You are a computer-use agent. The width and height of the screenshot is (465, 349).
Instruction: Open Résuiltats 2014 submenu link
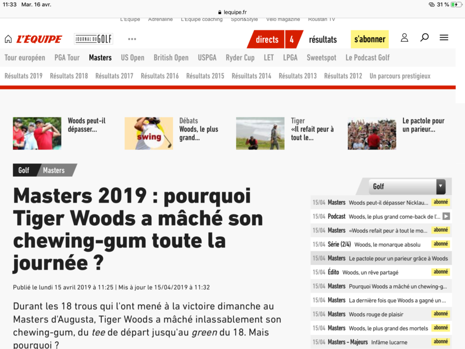coord(252,76)
